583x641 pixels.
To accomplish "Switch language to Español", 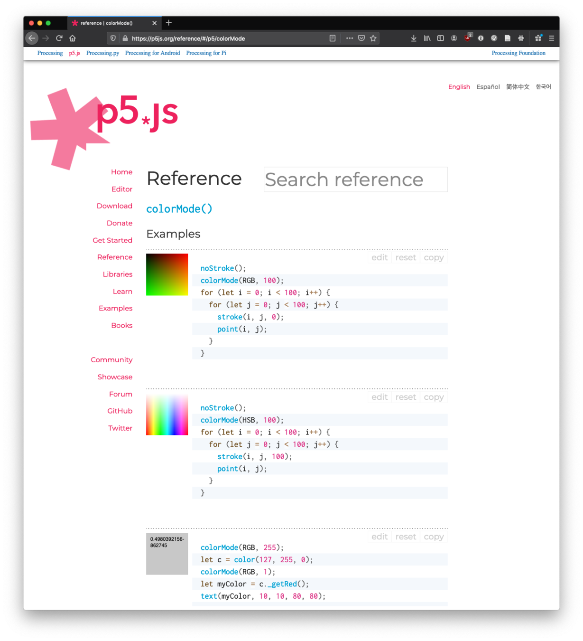I will tap(488, 87).
